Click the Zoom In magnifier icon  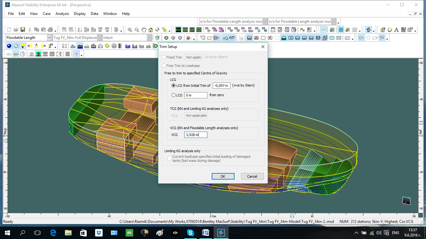click(130, 30)
